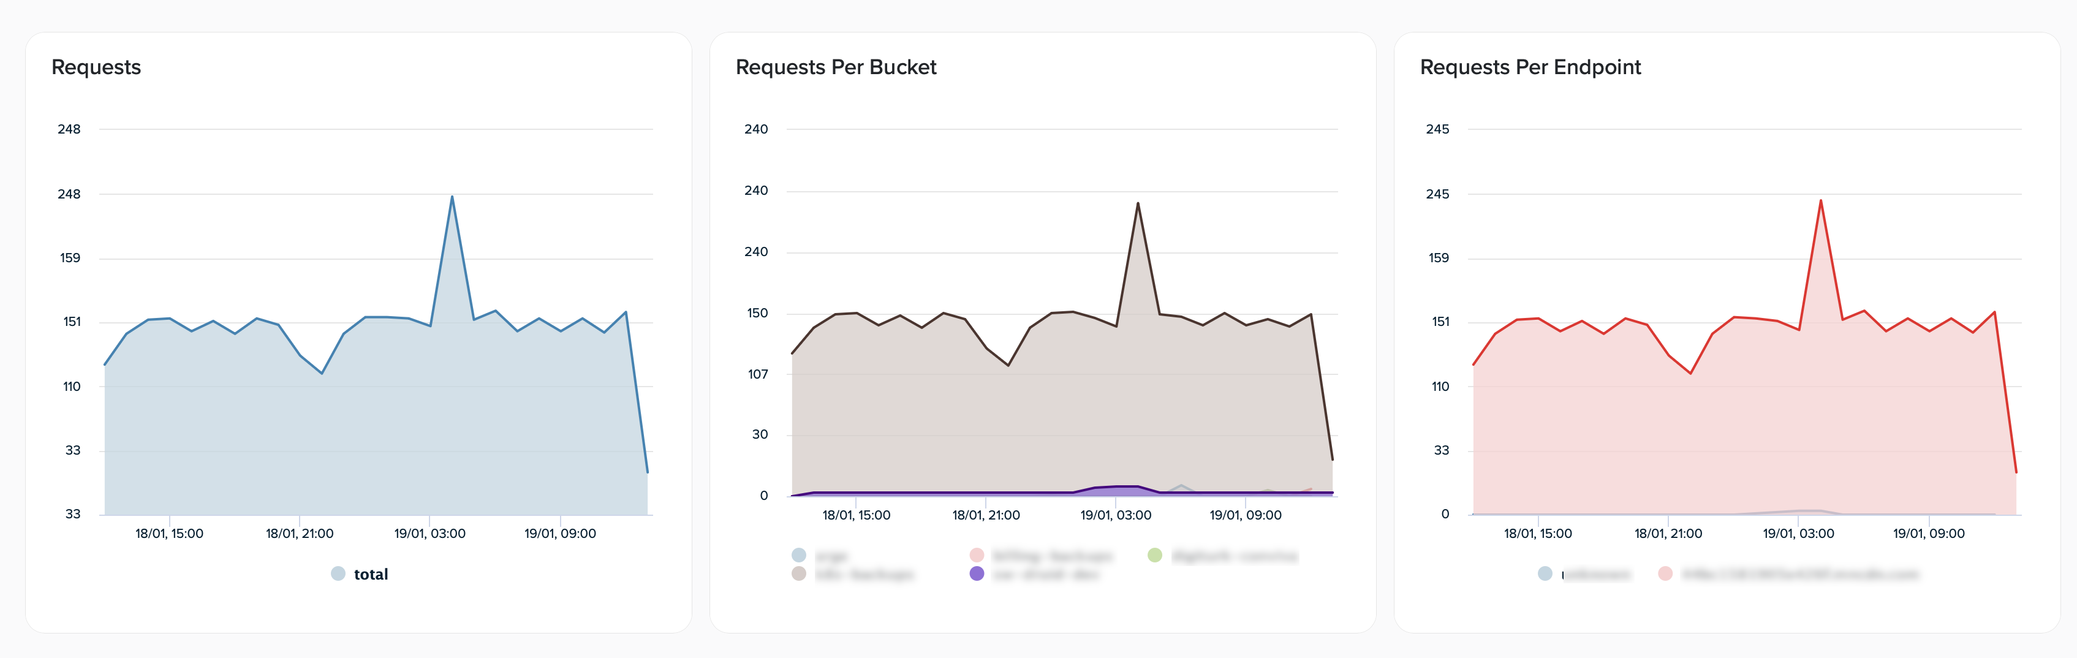Click the 'Requests Per Bucket' chart title
The width and height of the screenshot is (2077, 658).
coord(835,67)
